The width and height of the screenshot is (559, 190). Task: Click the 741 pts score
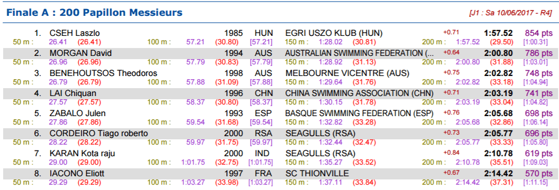[538, 93]
